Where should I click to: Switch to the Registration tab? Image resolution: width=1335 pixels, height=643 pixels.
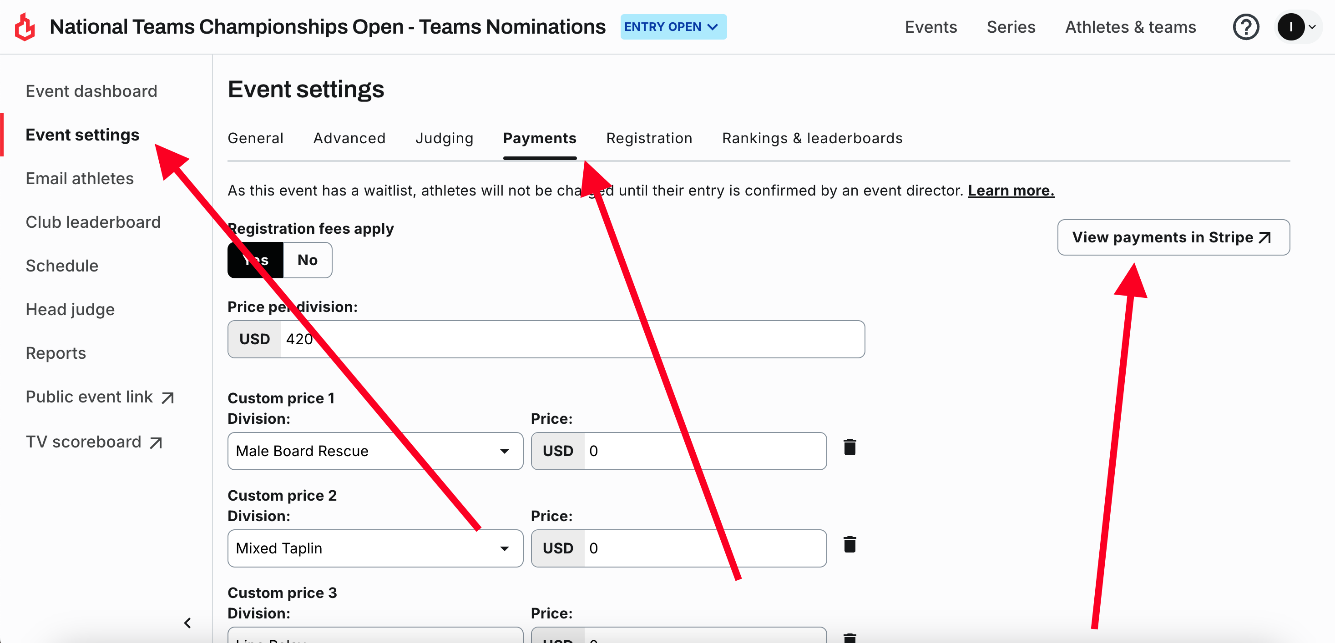649,138
